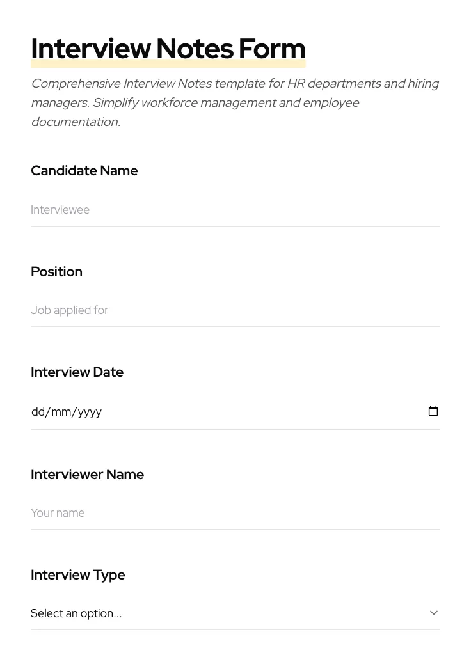
Task: Click the Position section heading
Action: point(56,271)
